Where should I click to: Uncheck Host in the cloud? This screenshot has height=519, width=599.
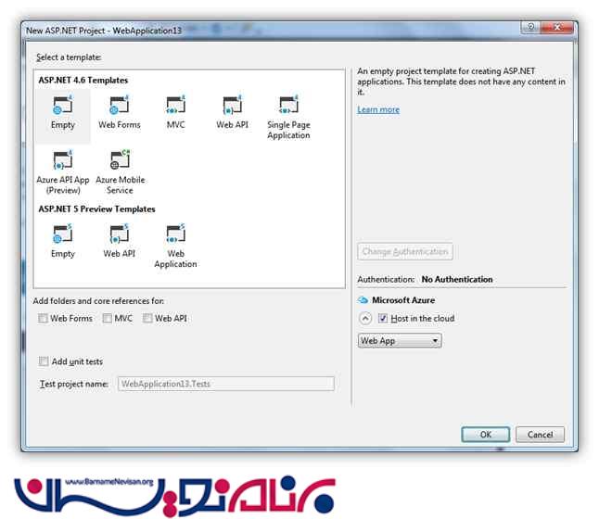383,318
